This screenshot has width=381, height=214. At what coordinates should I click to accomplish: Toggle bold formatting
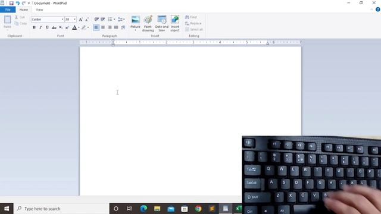(34, 27)
